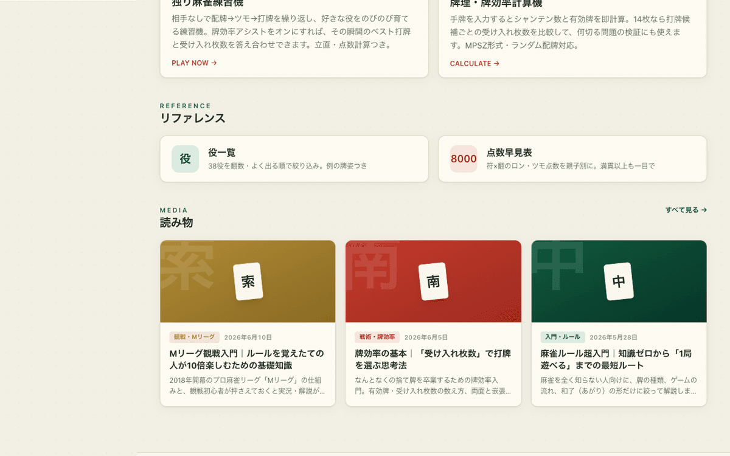Image resolution: width=730 pixels, height=456 pixels.
Task: Click the 符×翻のロン description text
Action: [571, 165]
